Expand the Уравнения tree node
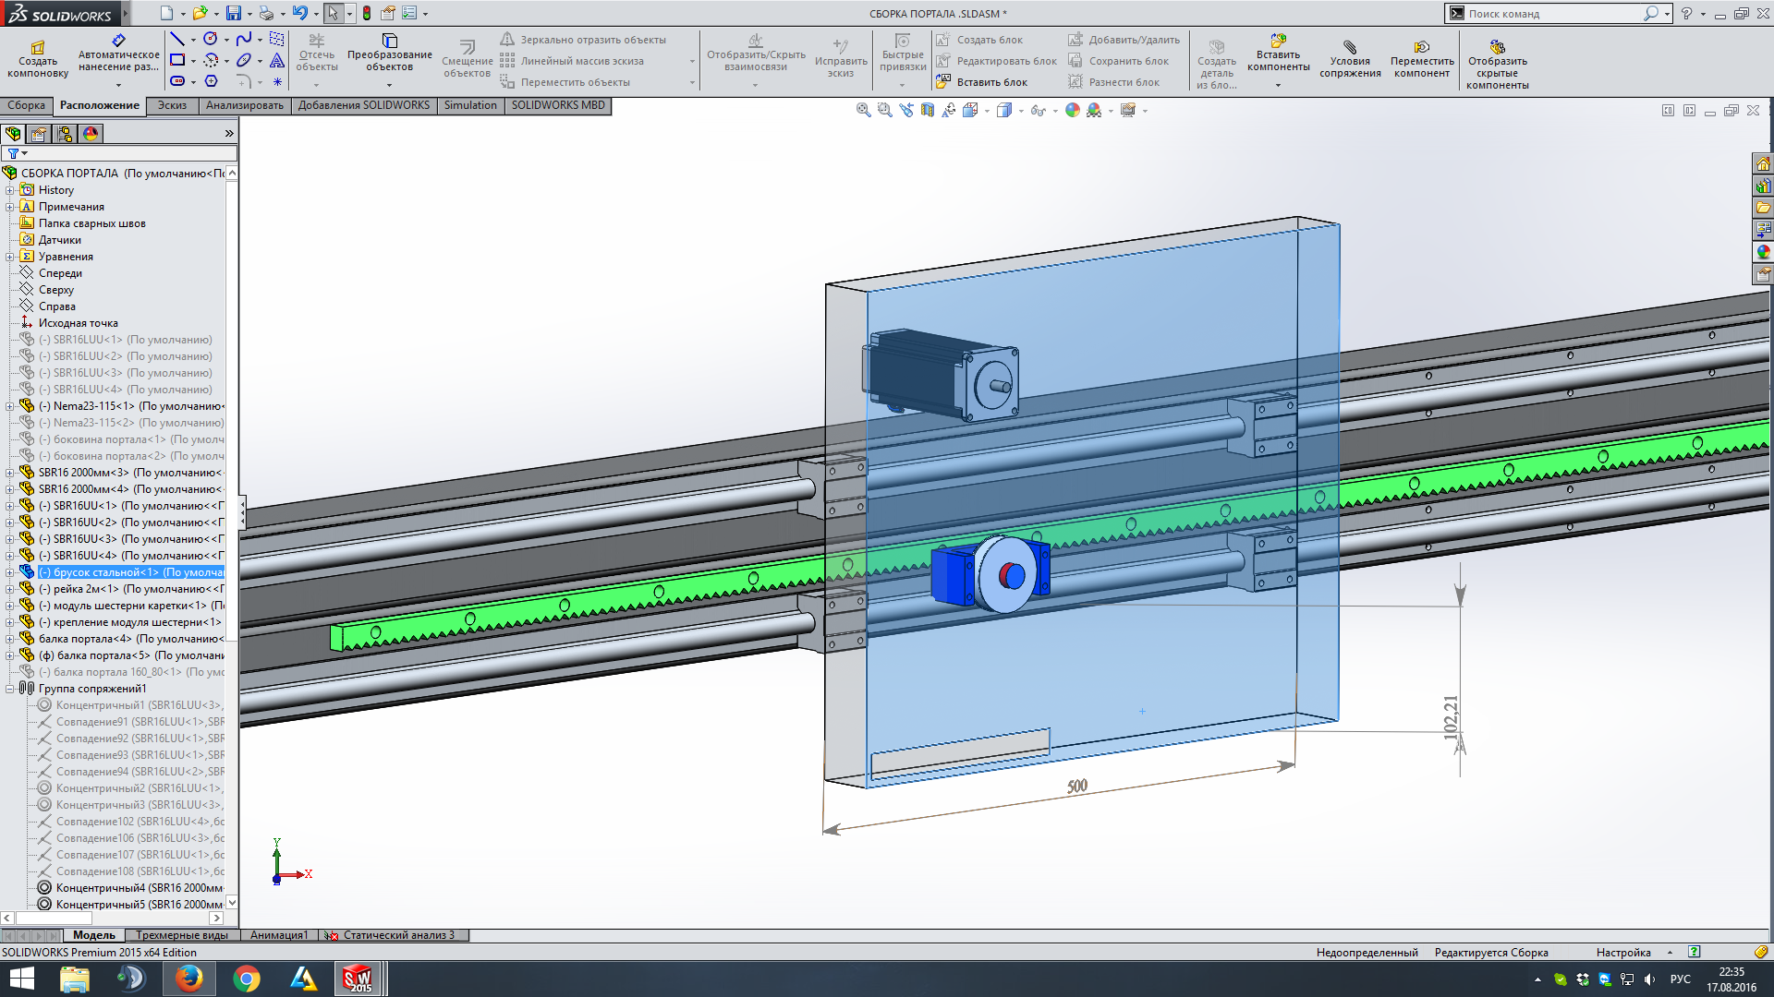 pos(10,257)
